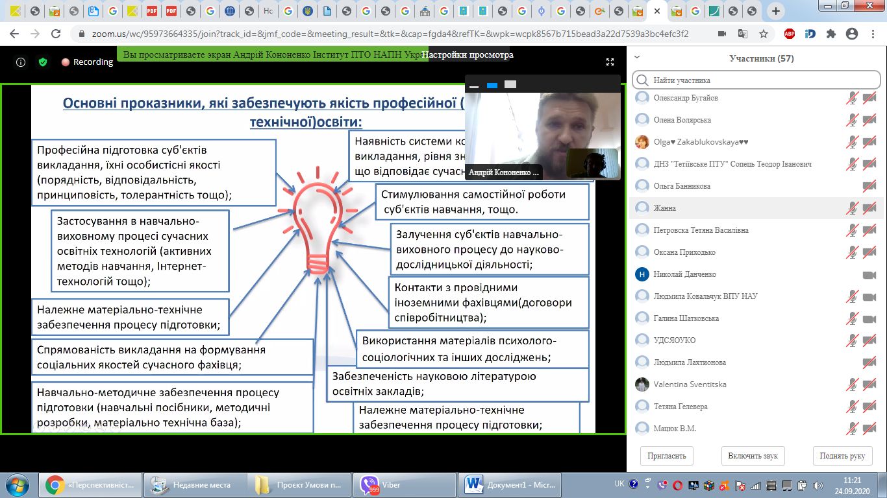Open the AdBlock Plus extension icon

[x=790, y=34]
